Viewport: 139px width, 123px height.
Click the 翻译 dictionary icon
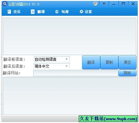[33, 12]
